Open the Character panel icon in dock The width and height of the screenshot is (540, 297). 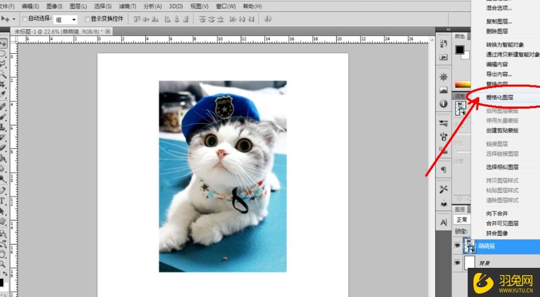(444, 223)
